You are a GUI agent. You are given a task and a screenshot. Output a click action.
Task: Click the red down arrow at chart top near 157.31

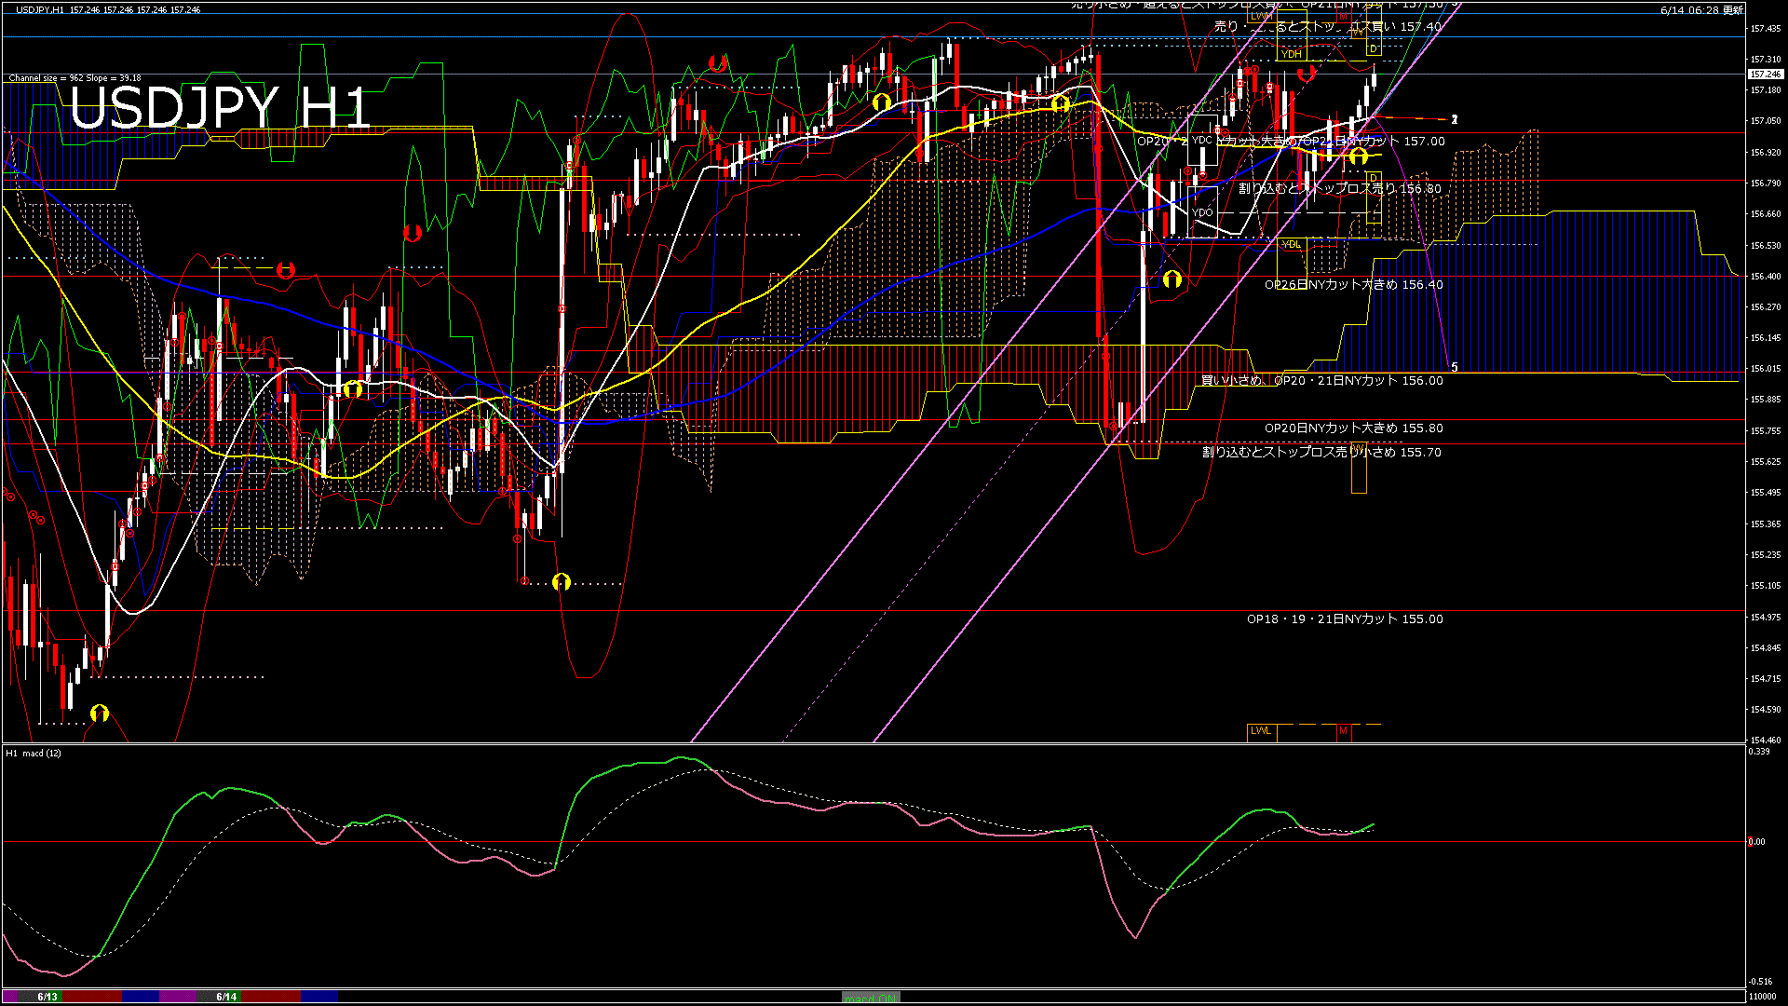pyautogui.click(x=717, y=63)
